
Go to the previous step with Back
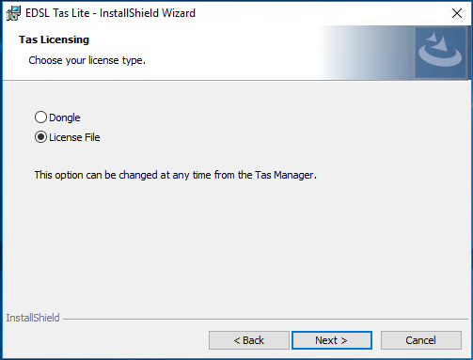tap(249, 340)
